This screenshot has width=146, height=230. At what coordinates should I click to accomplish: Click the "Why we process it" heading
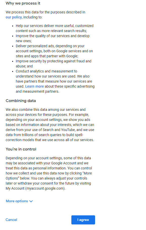(23, 3)
